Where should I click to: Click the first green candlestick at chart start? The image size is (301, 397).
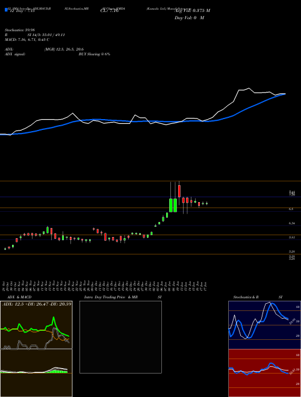click(x=5, y=249)
